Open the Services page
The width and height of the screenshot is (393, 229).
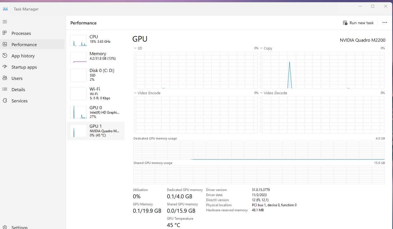tap(32, 101)
